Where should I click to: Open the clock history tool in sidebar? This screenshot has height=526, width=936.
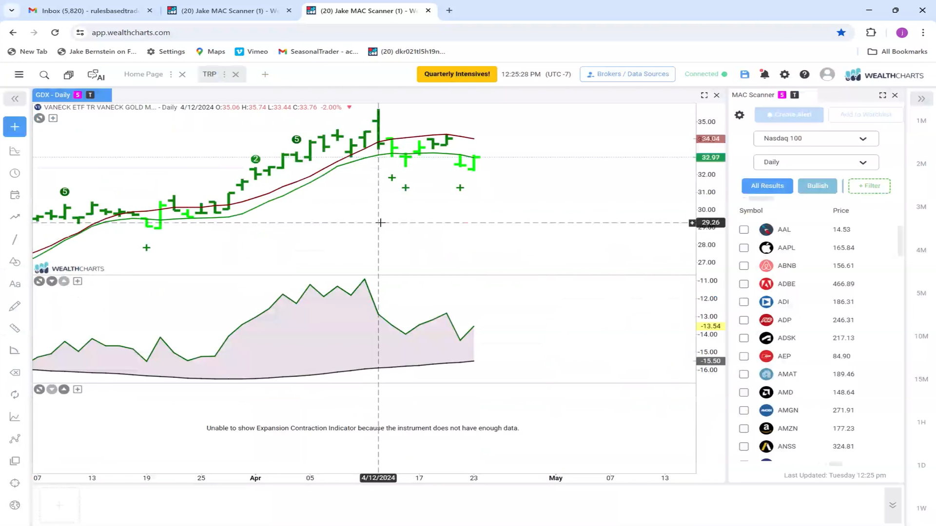click(15, 173)
